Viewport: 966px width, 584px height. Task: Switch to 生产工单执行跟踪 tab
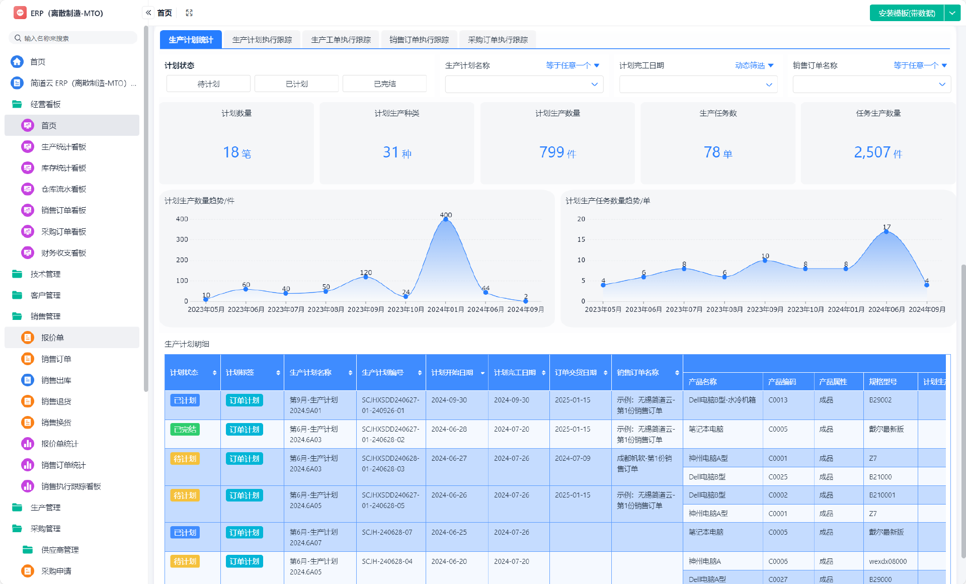(341, 40)
